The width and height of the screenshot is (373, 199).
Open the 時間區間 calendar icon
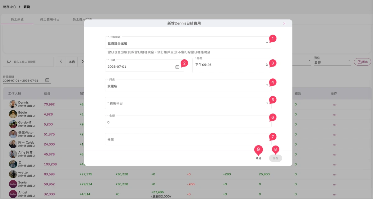[47, 80]
